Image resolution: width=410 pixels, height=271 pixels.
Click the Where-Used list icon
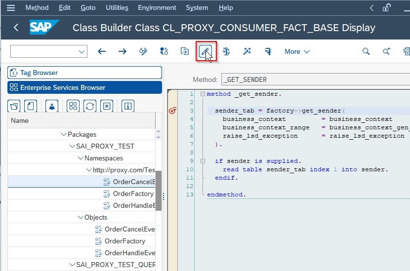(268, 51)
